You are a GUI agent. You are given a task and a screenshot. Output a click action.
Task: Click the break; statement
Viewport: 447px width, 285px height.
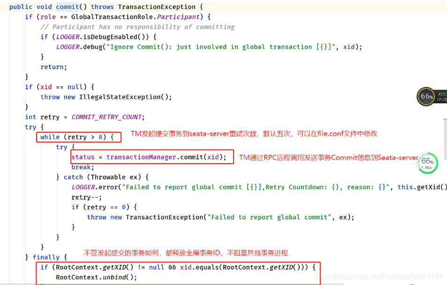click(x=83, y=167)
